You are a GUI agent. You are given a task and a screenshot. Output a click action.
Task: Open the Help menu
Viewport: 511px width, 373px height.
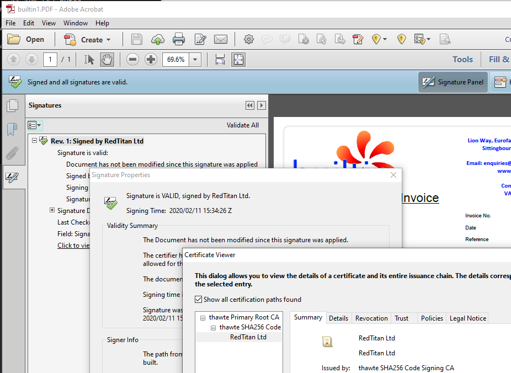[102, 23]
